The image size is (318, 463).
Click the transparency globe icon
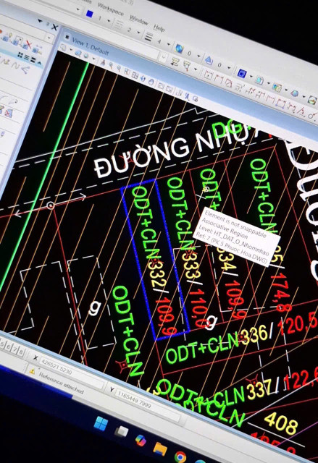pyautogui.click(x=180, y=48)
